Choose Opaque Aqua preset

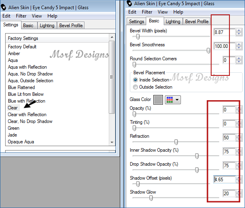click(21, 142)
